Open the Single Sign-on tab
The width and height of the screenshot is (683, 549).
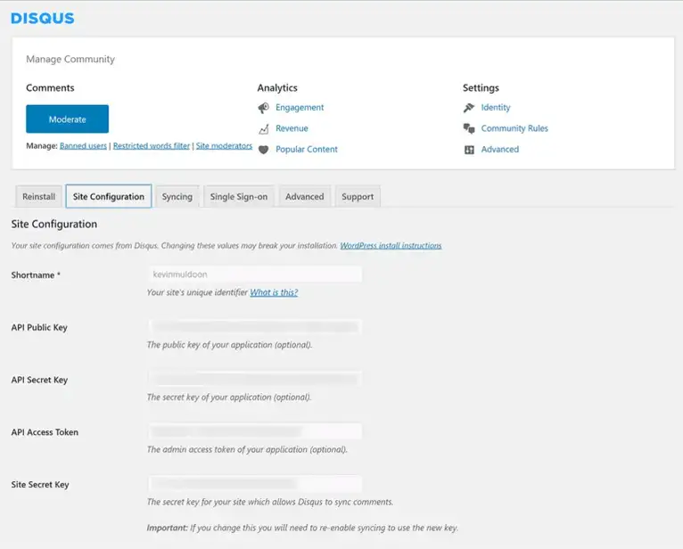point(239,196)
